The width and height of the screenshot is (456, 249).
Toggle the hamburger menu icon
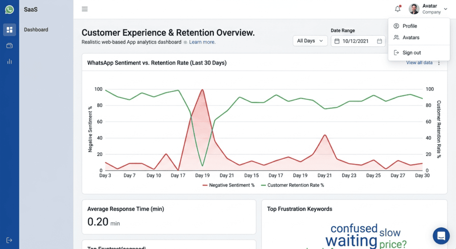click(85, 9)
